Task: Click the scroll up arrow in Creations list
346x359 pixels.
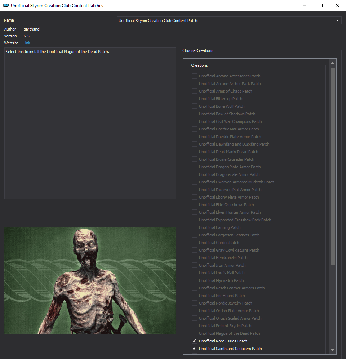Action: (333, 63)
